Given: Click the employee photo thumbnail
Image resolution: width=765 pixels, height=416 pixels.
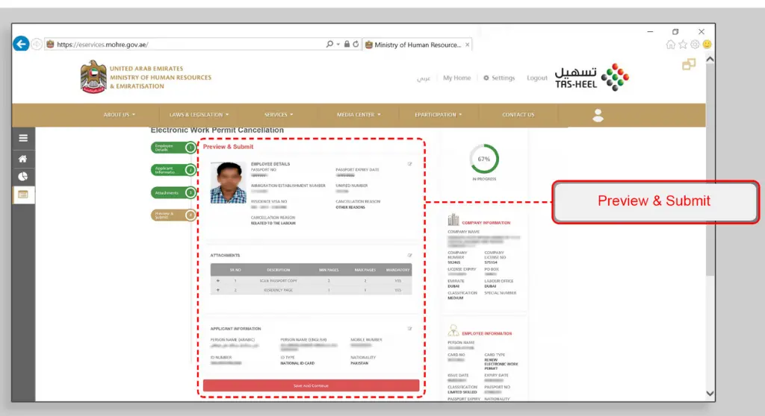Looking at the screenshot, I should pyautogui.click(x=229, y=183).
